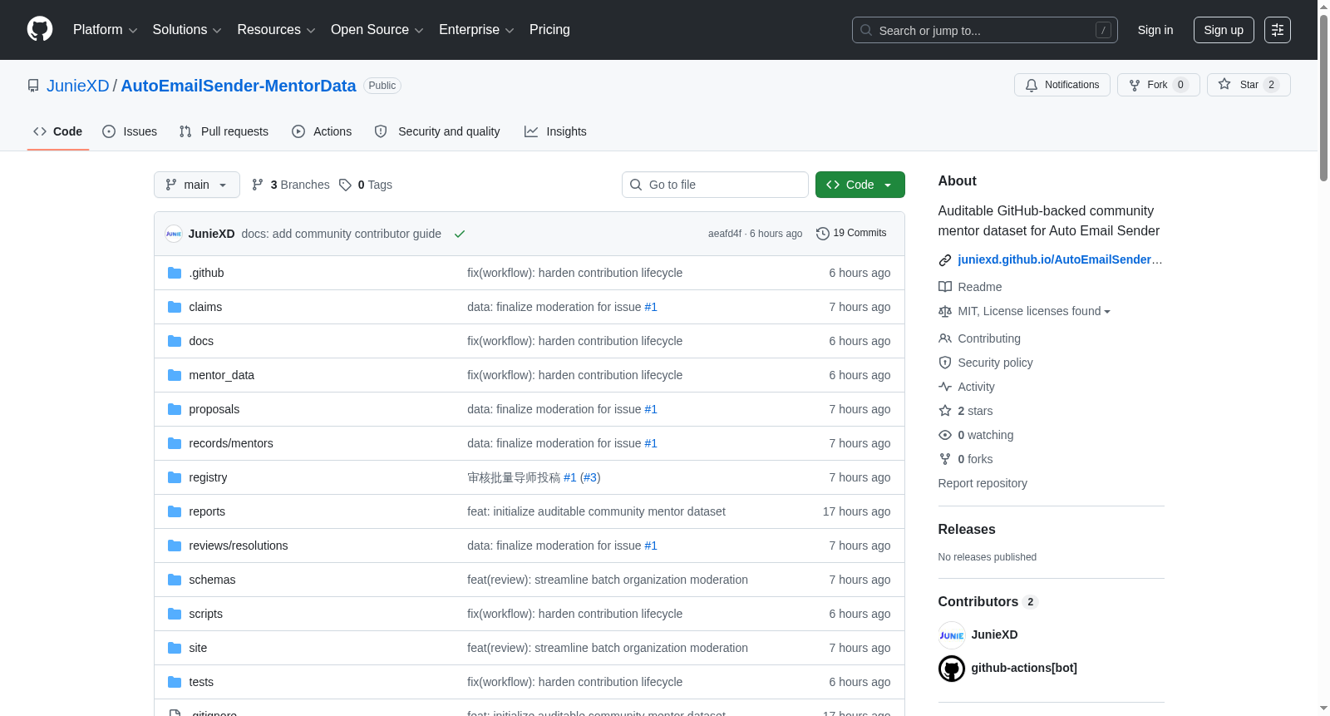
Task: Open the site folder icon
Action: click(175, 648)
